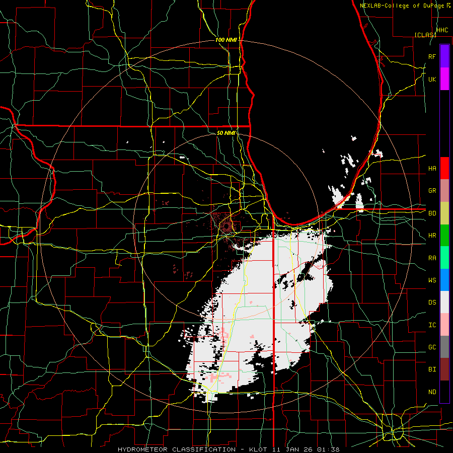Pick the RA light green swatch
This screenshot has height=453, width=453.
tap(444, 258)
